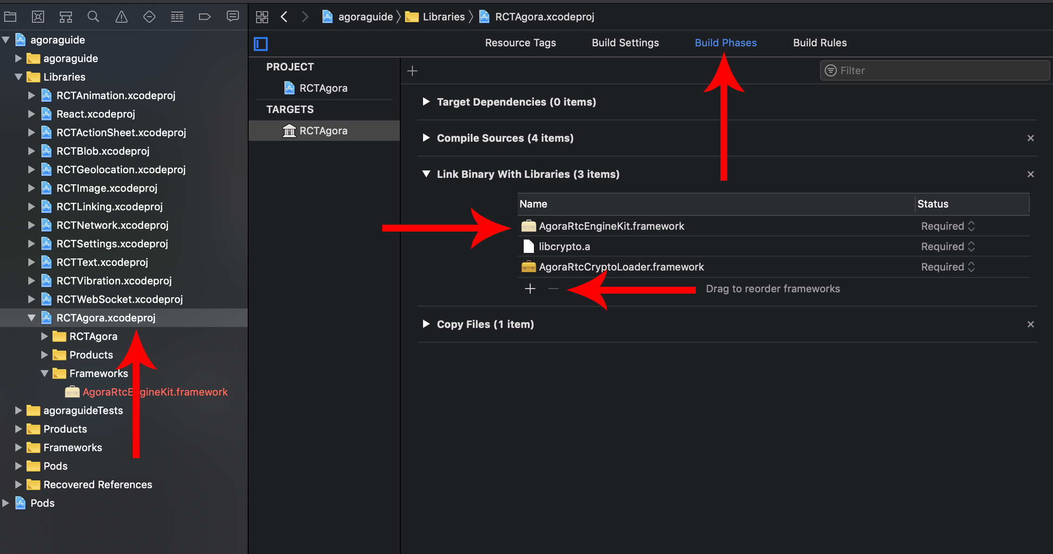Click the agoraguide breadcrumb project icon
1053x554 pixels.
click(x=327, y=17)
